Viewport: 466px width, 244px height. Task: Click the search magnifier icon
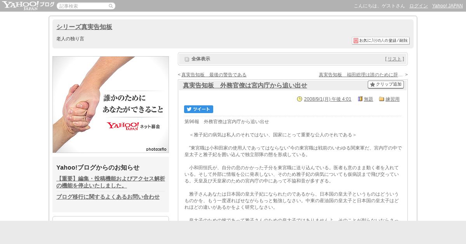tap(111, 6)
